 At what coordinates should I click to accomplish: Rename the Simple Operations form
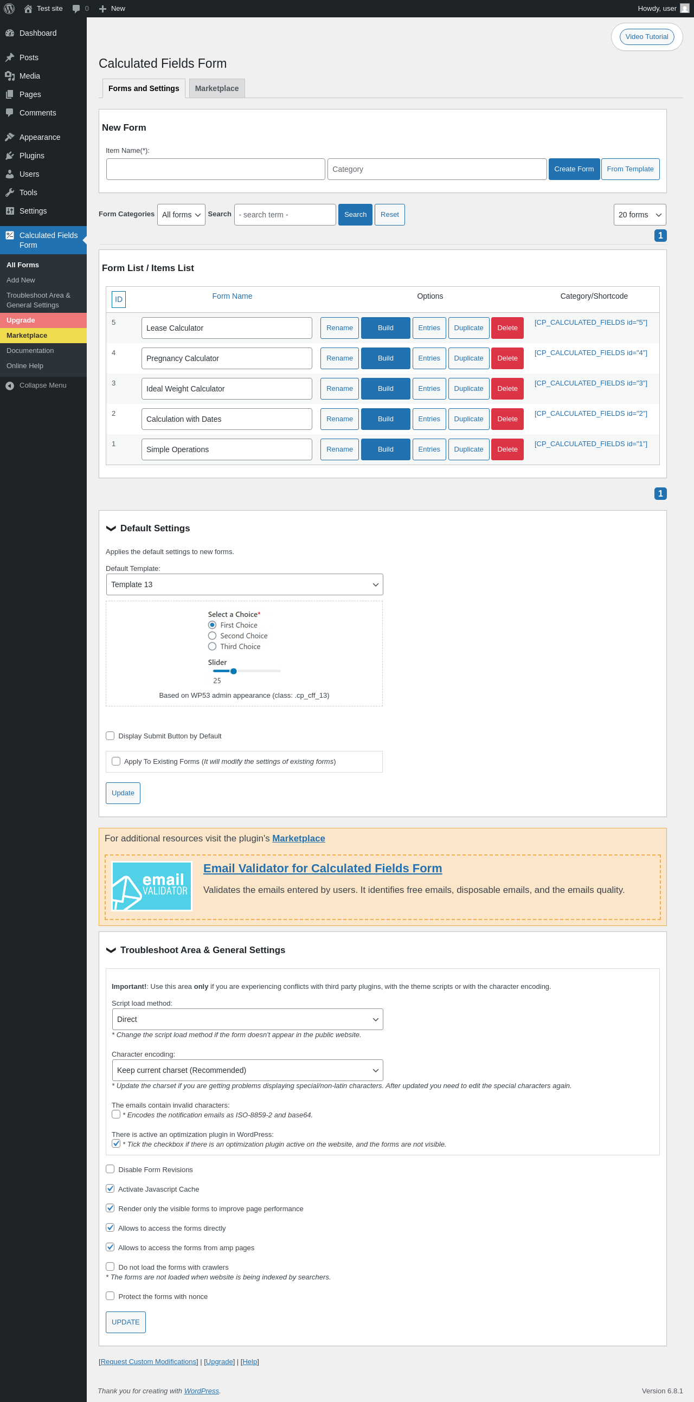point(339,449)
